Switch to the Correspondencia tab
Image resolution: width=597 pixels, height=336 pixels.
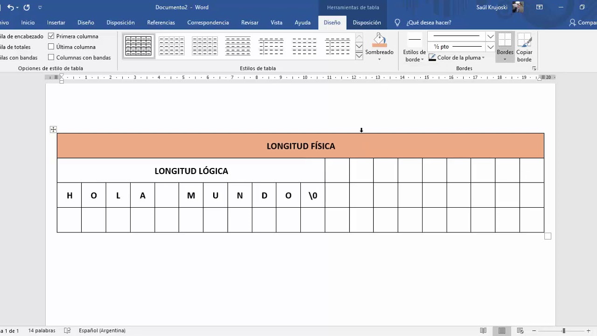[x=208, y=22]
